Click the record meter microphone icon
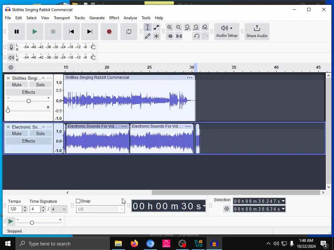 [x=11, y=47]
